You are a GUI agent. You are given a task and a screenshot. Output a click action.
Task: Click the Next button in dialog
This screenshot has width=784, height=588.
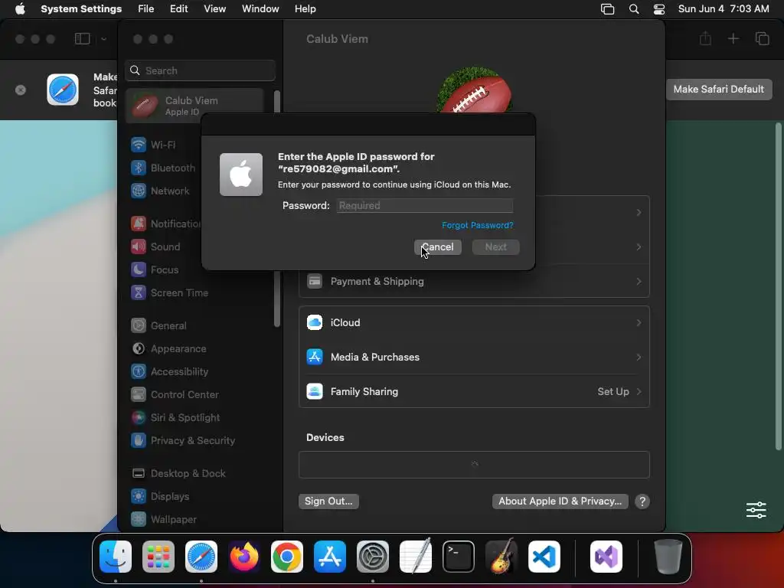496,247
